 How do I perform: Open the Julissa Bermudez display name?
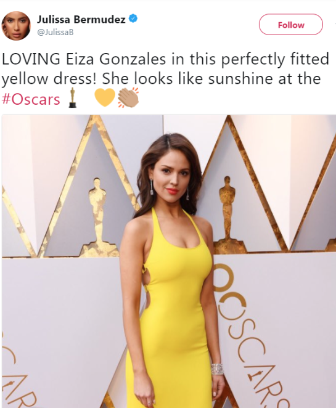pos(81,19)
